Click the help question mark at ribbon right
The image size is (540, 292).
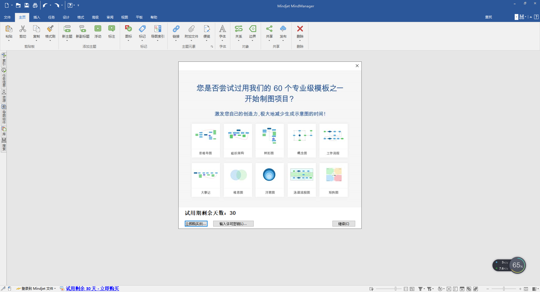coord(536,17)
